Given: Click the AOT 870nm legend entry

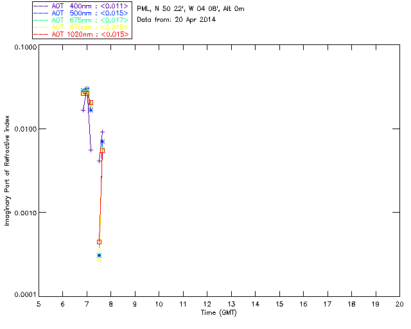Looking at the screenshot, I should pos(81,27).
